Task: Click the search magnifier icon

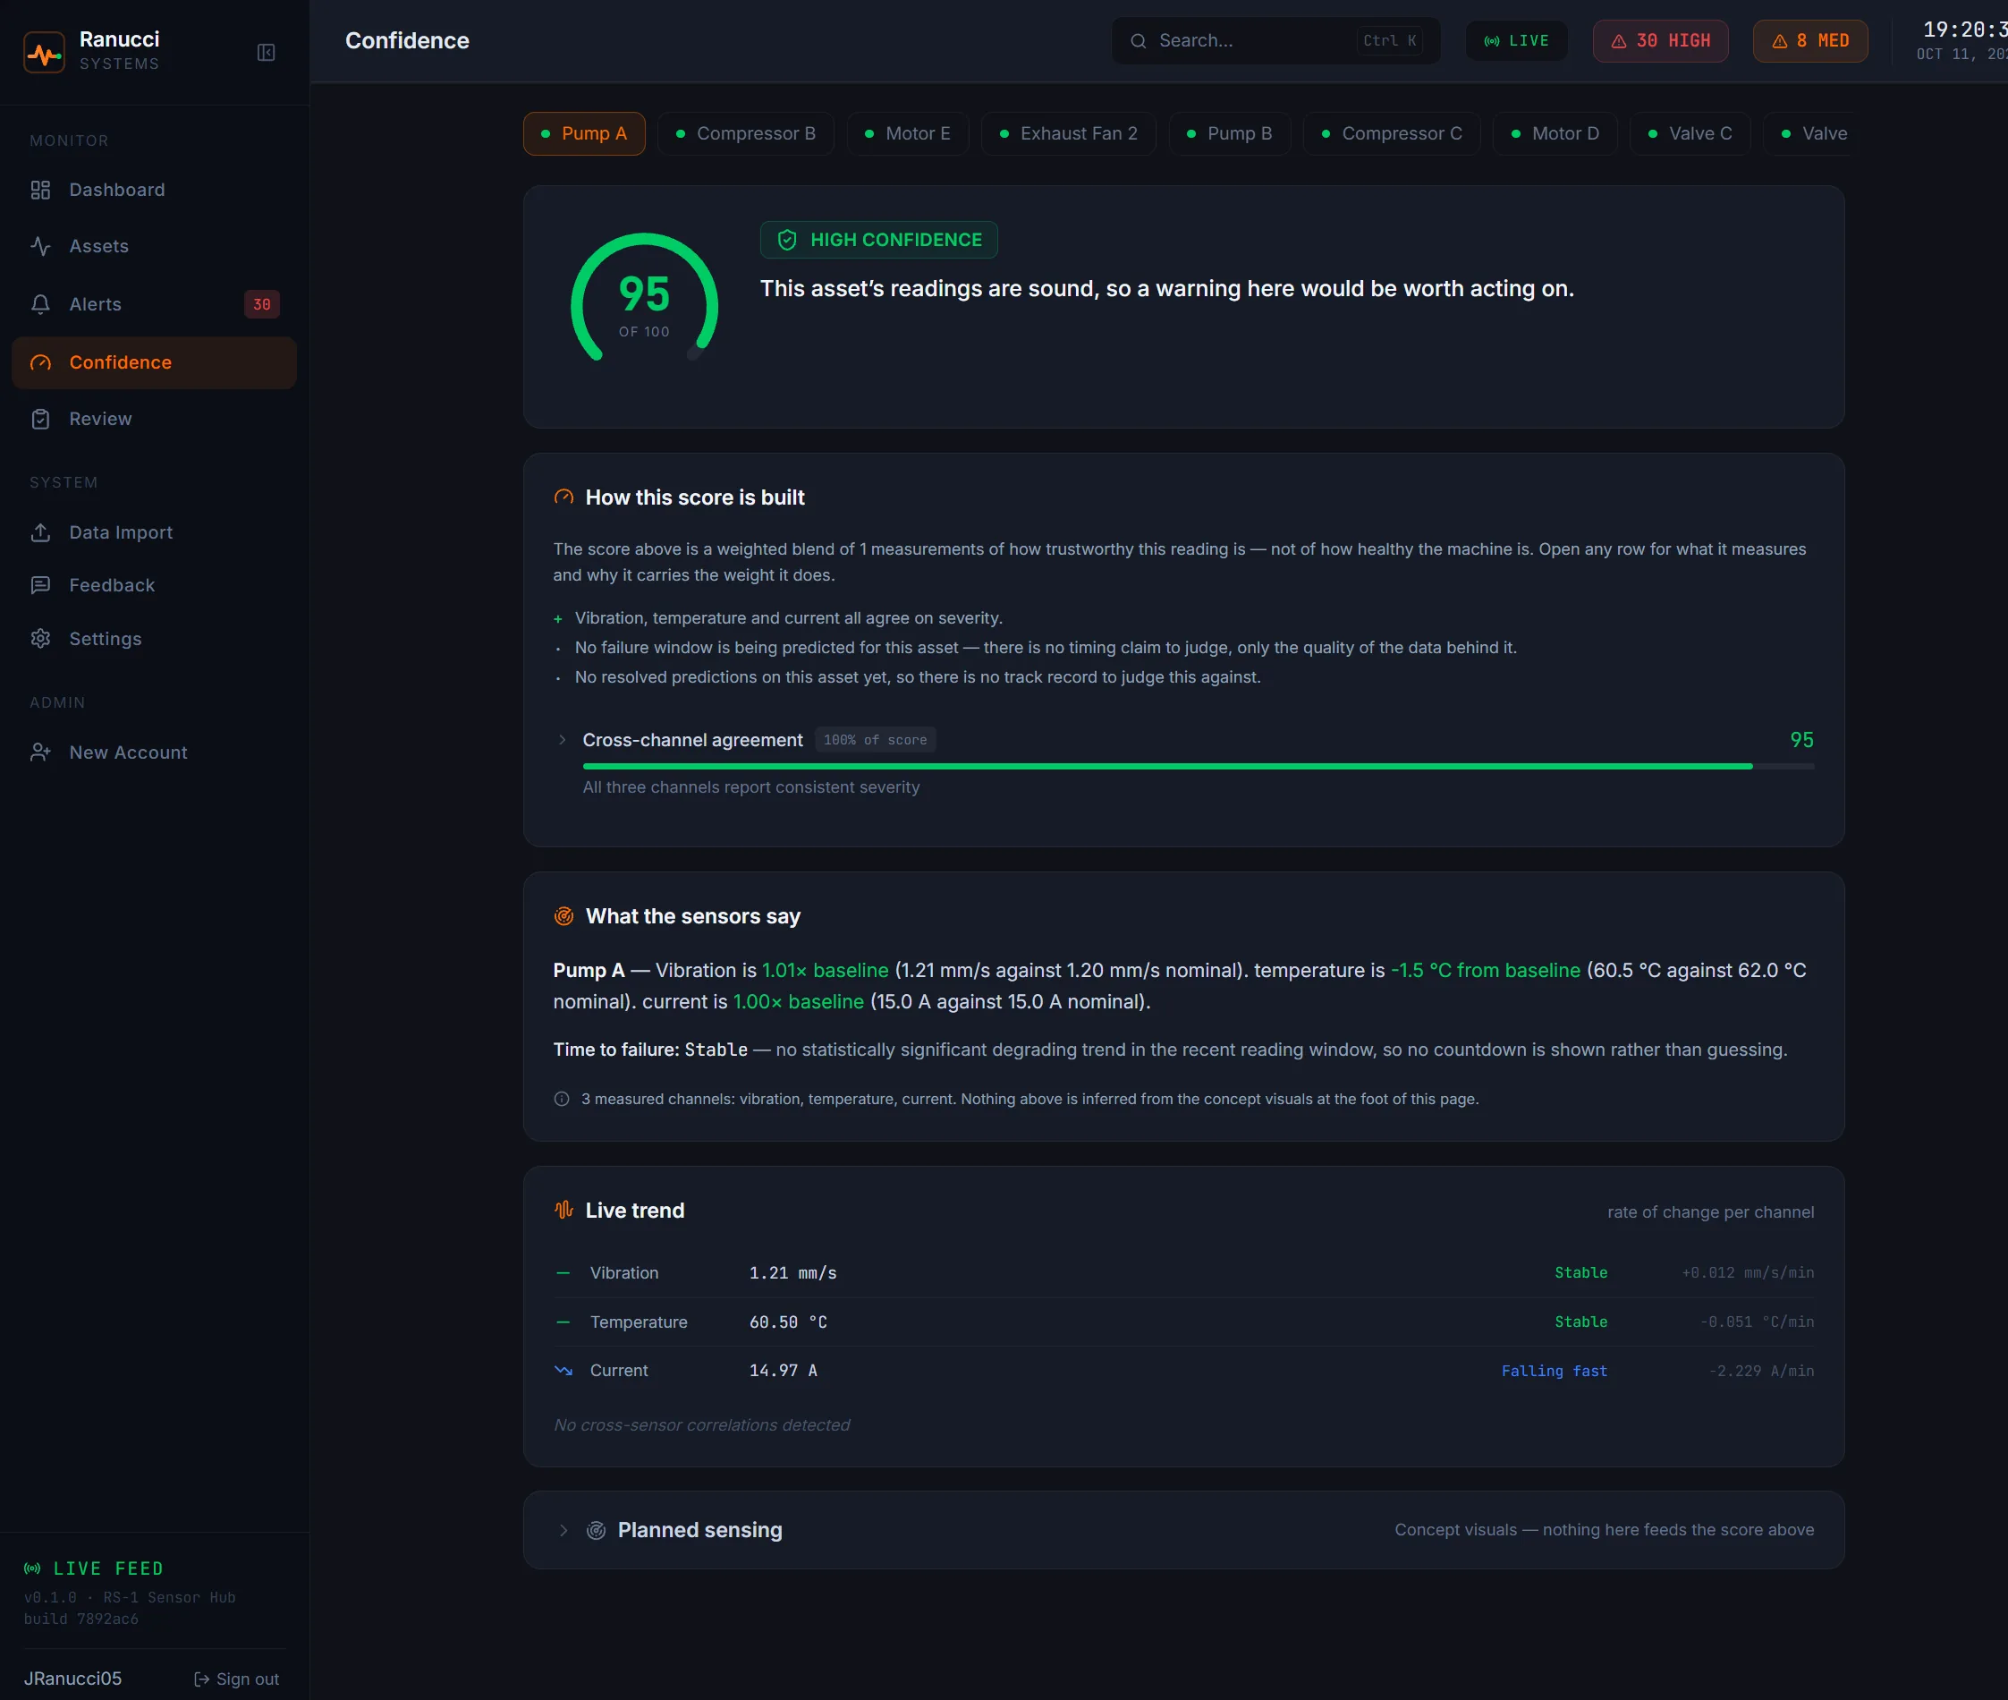Action: (1138, 40)
